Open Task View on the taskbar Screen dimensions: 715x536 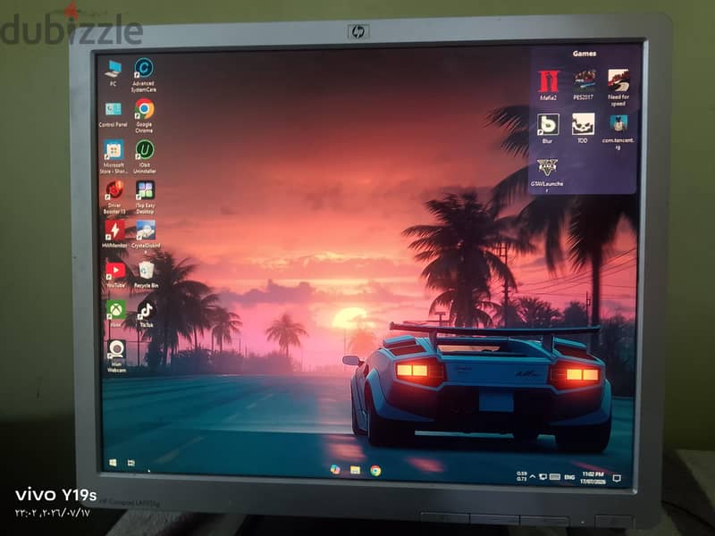point(131,463)
